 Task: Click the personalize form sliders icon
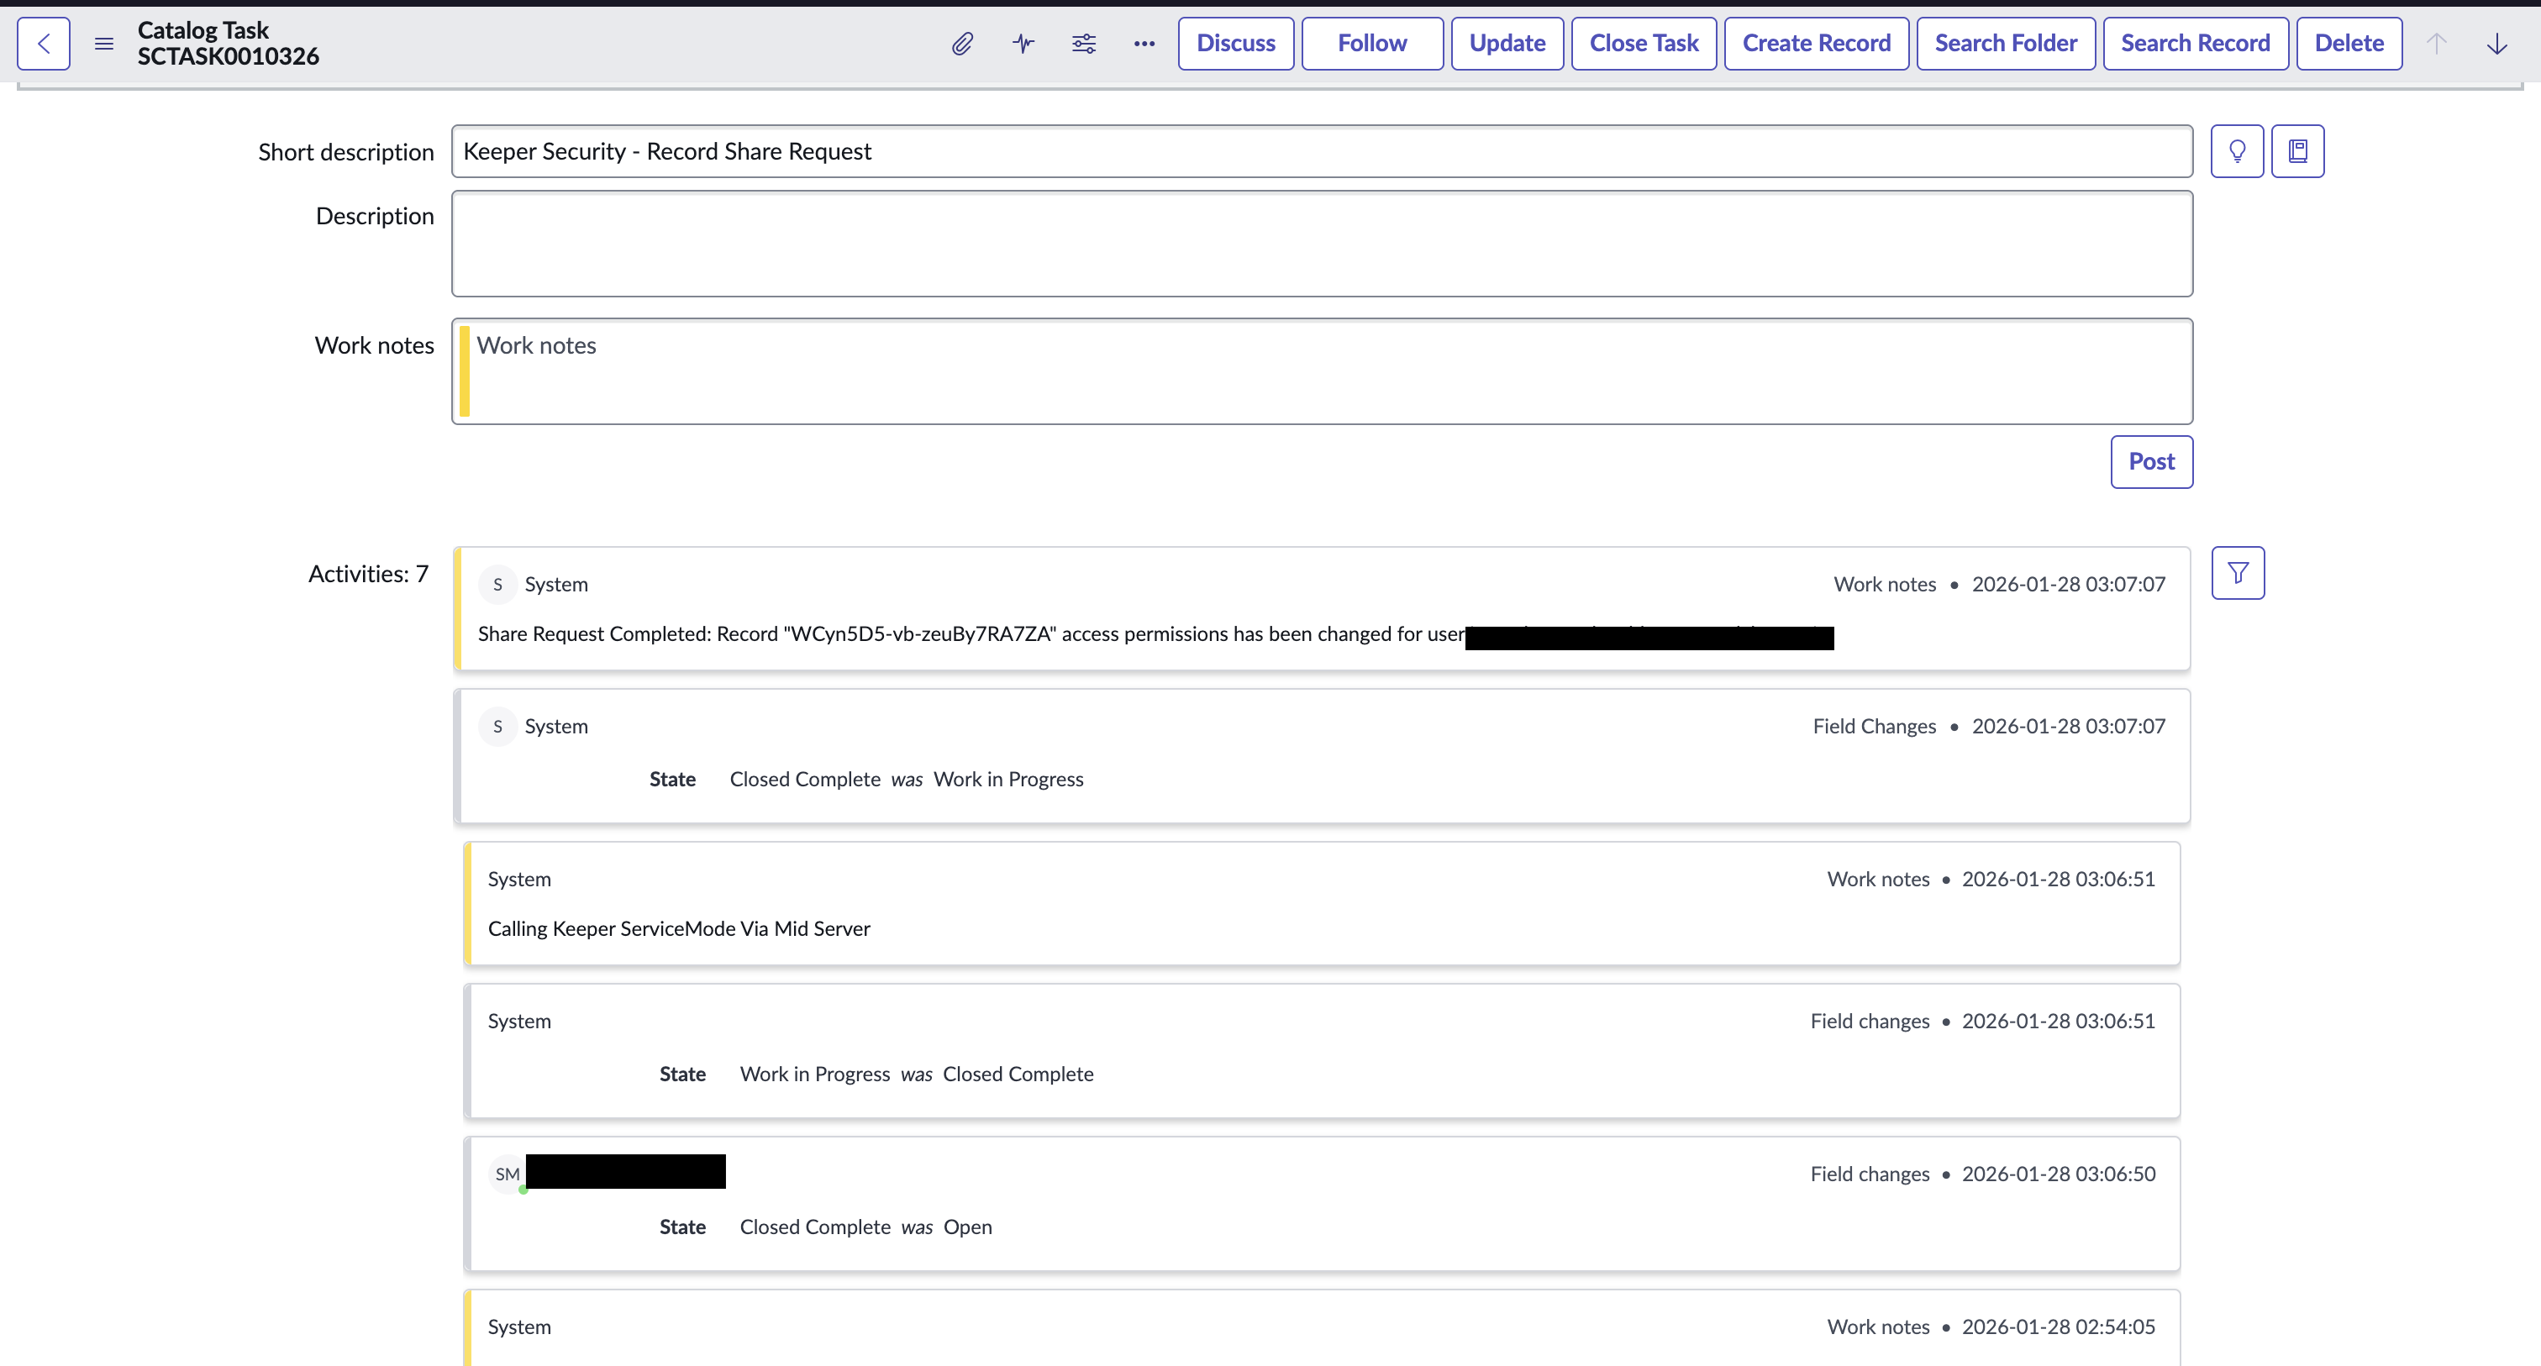(x=1083, y=44)
